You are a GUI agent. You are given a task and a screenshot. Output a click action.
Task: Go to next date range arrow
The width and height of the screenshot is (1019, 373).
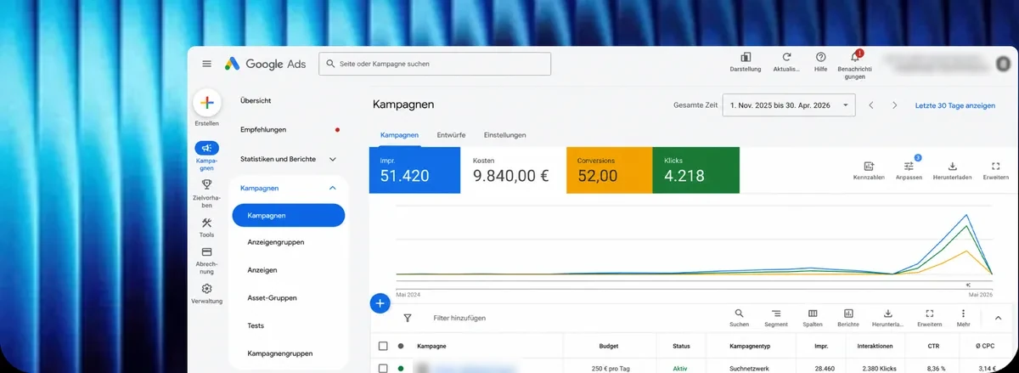(894, 105)
